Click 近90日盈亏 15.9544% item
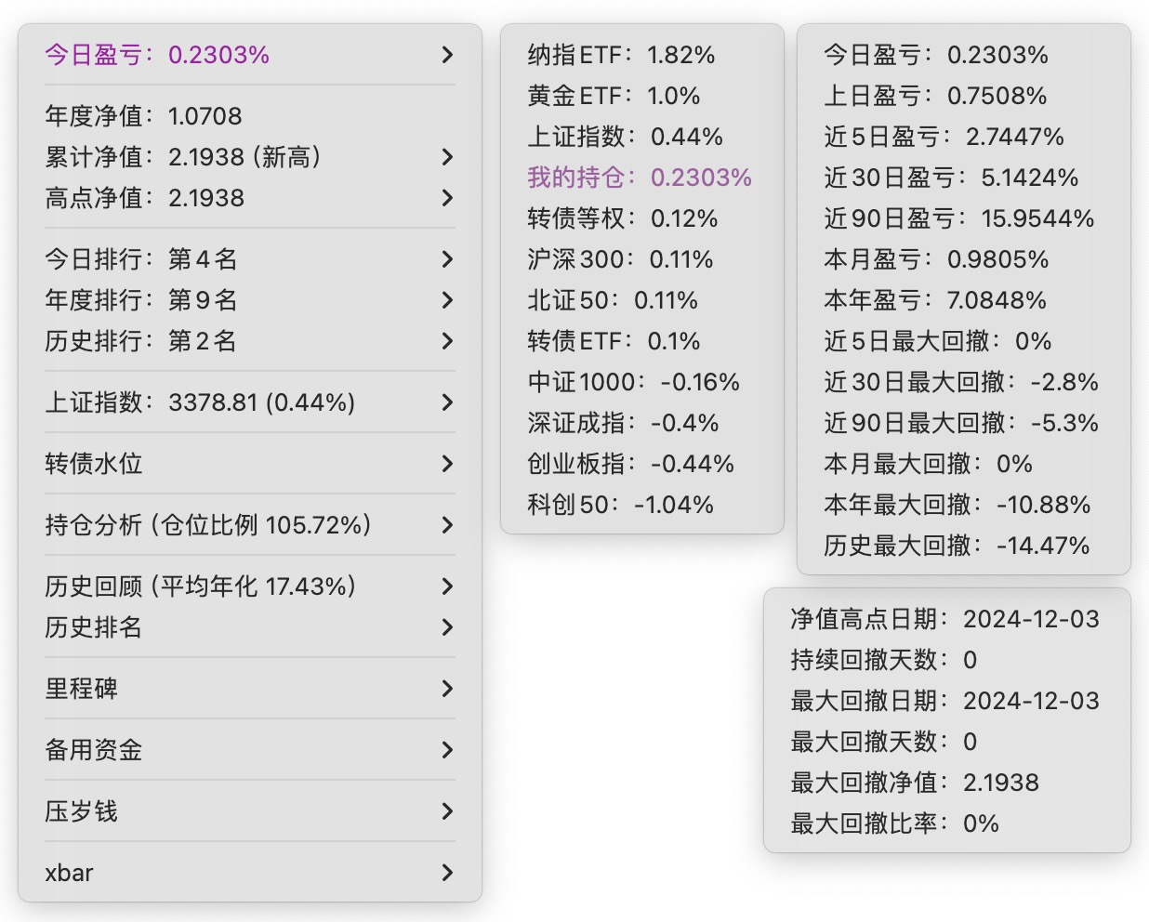Image resolution: width=1149 pixels, height=922 pixels. pyautogui.click(x=958, y=218)
